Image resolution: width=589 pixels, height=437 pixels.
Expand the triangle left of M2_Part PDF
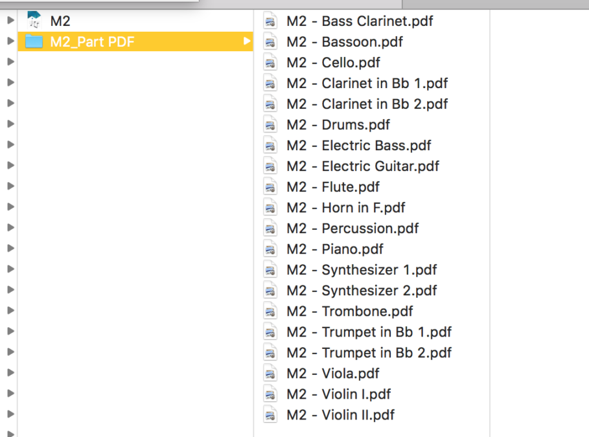[x=11, y=41]
